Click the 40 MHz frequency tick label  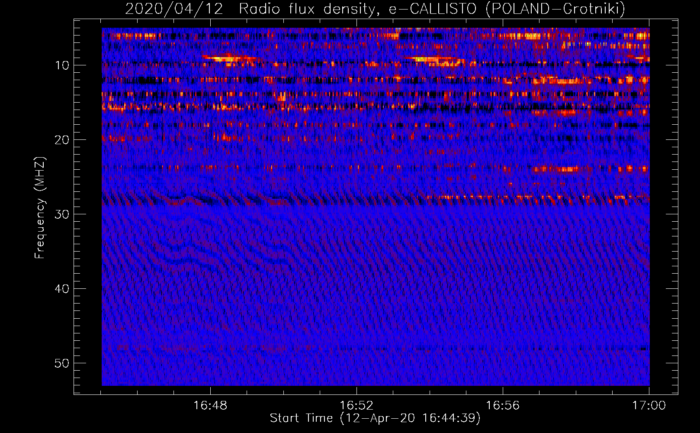62,289
